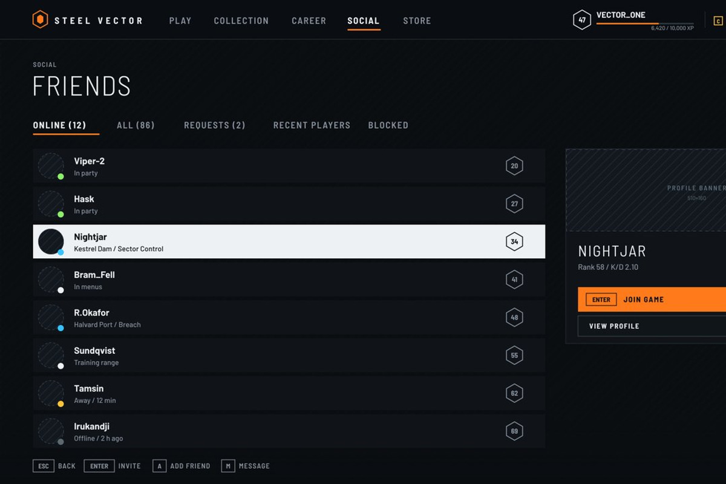The image size is (726, 484).
Task: Click the Add Friend label in the footer
Action: [x=190, y=466]
